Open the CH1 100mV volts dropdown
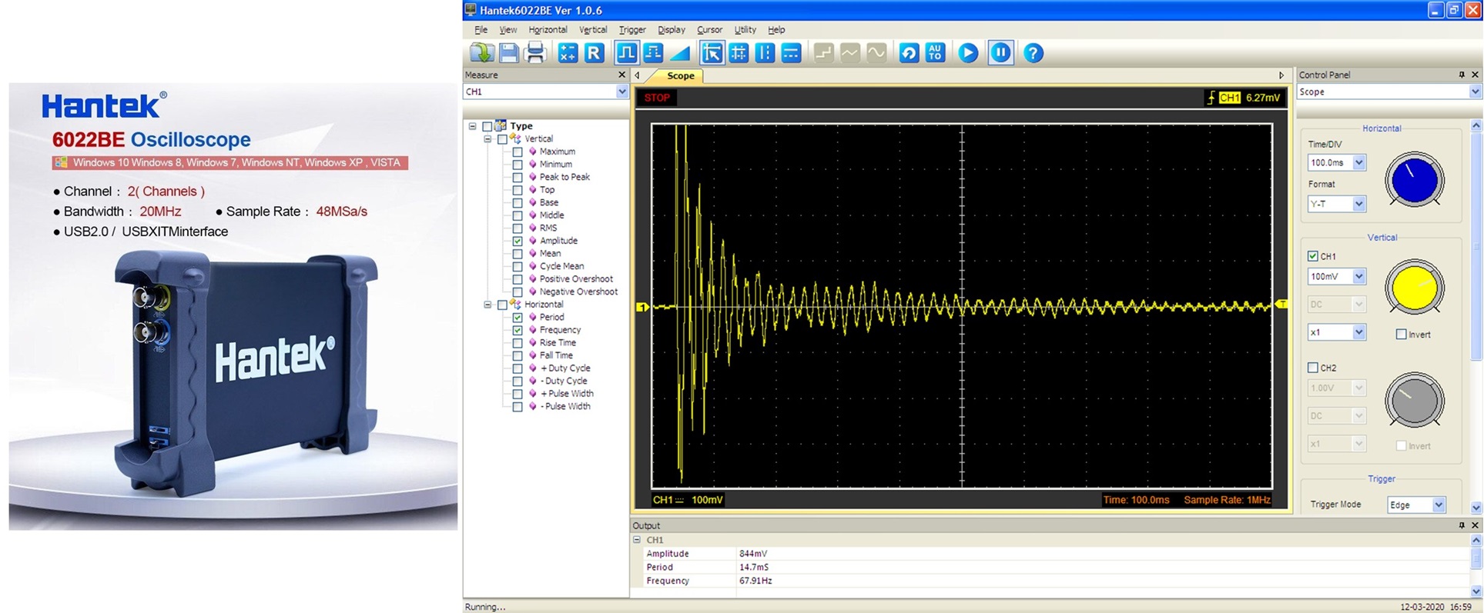 click(x=1358, y=277)
